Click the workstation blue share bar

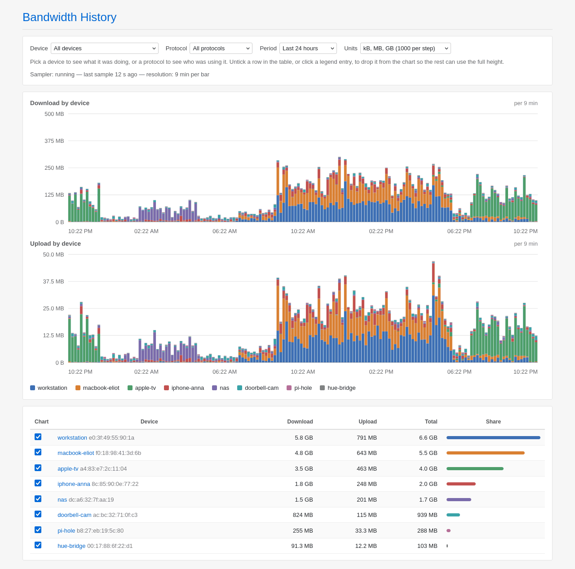493,437
